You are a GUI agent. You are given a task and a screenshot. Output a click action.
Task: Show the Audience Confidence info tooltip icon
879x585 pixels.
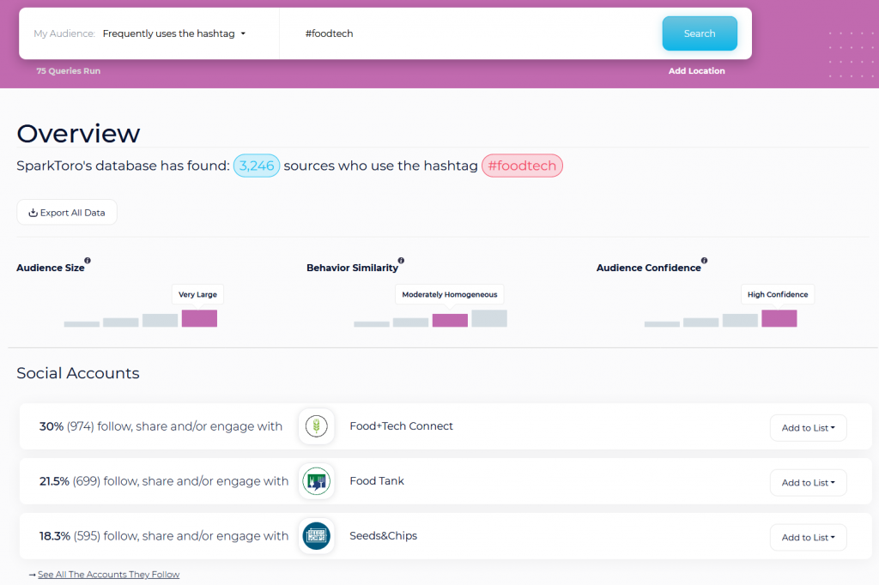[704, 261]
